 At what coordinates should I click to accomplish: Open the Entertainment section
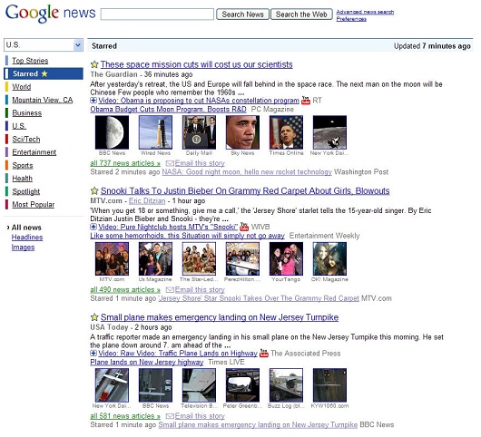[34, 152]
